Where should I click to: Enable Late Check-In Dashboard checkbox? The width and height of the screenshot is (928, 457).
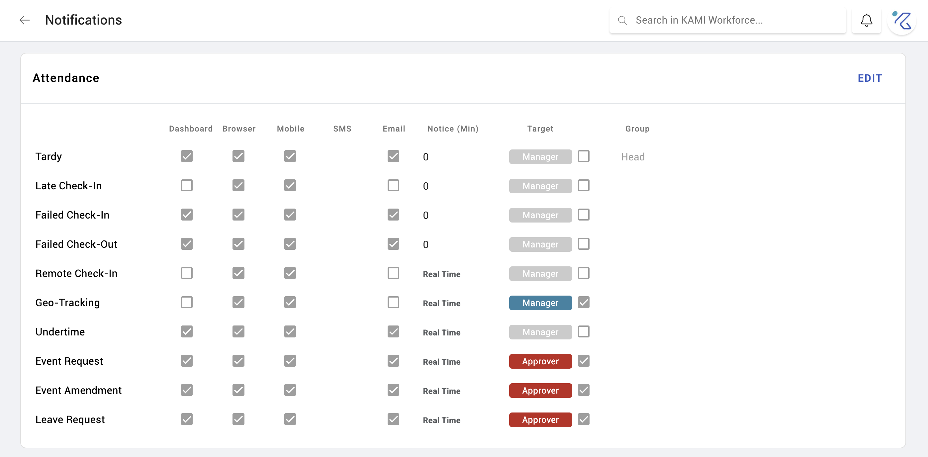click(187, 185)
